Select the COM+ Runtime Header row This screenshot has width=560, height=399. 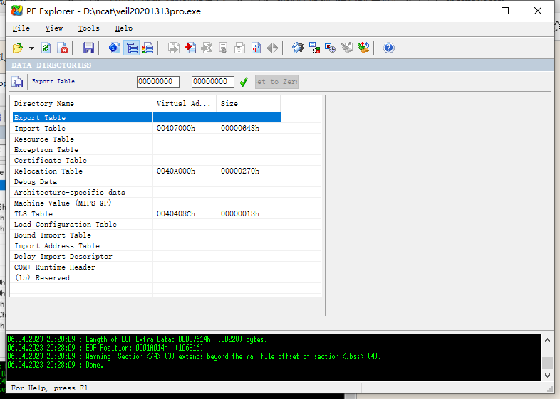pyautogui.click(x=147, y=267)
